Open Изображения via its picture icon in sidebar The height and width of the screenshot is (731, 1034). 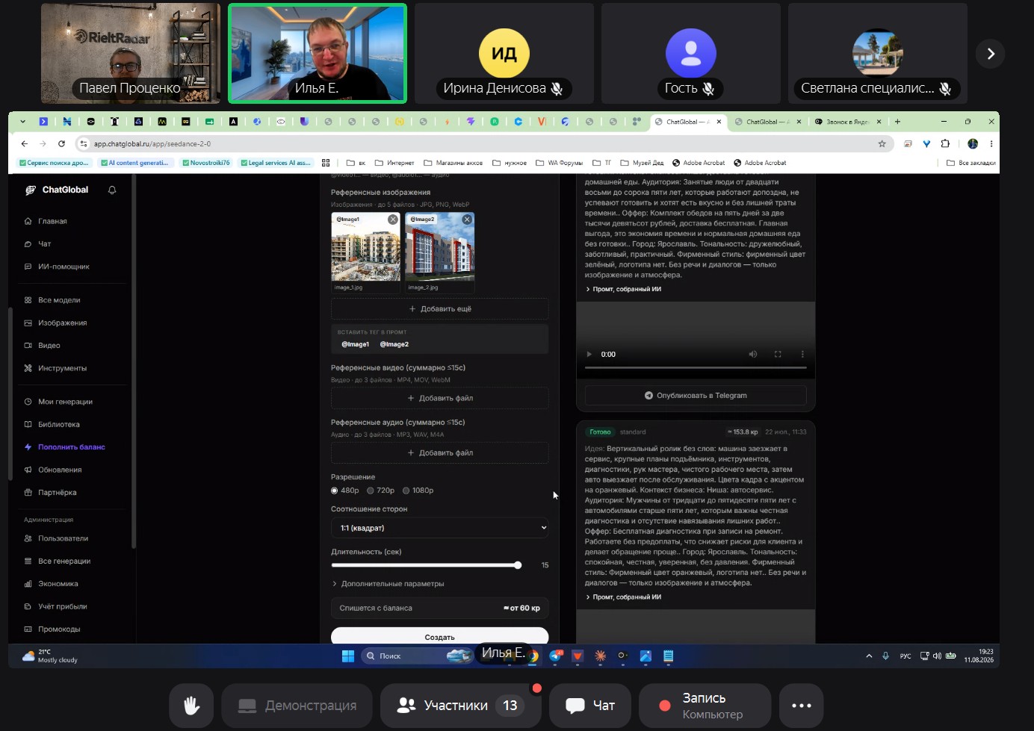click(28, 323)
